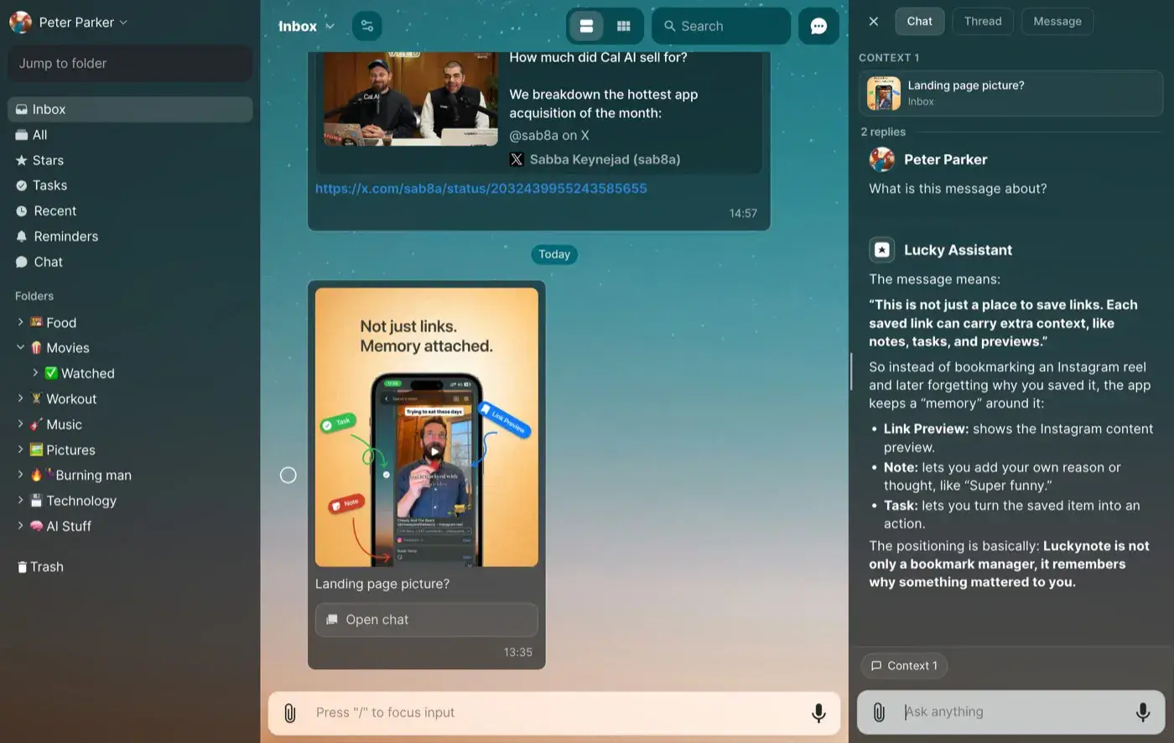This screenshot has height=743, width=1174.
Task: Expand the Music folder
Action: (x=20, y=424)
